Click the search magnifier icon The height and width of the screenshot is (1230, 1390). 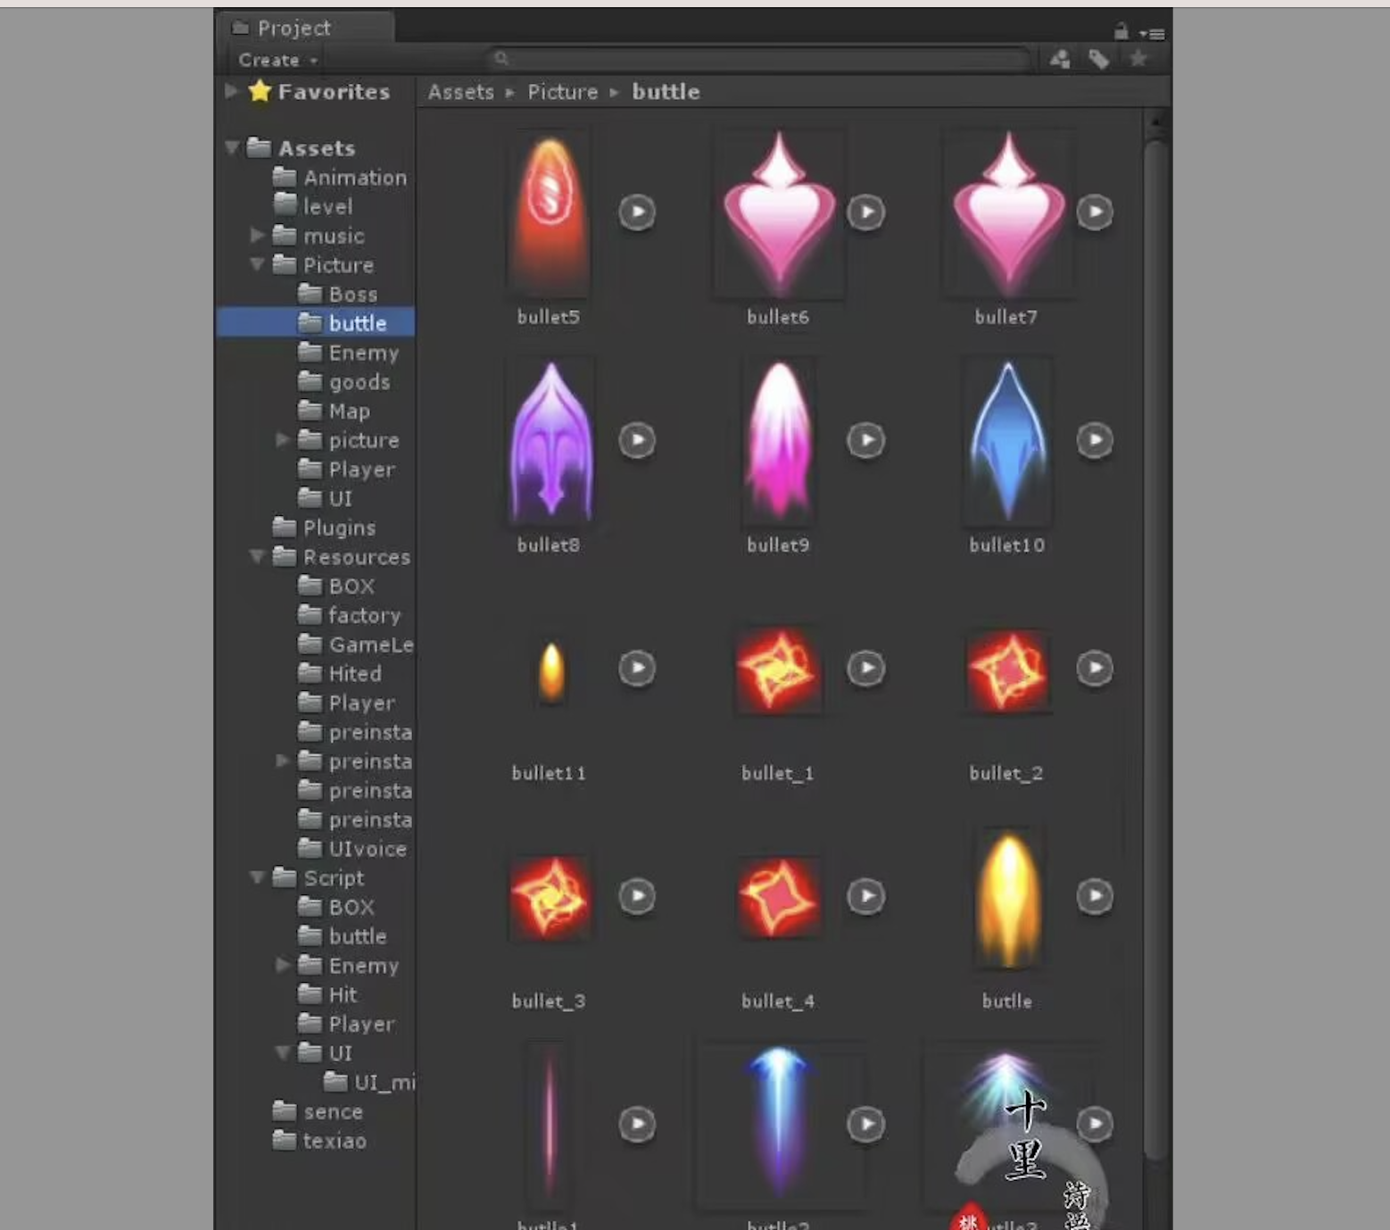[502, 58]
